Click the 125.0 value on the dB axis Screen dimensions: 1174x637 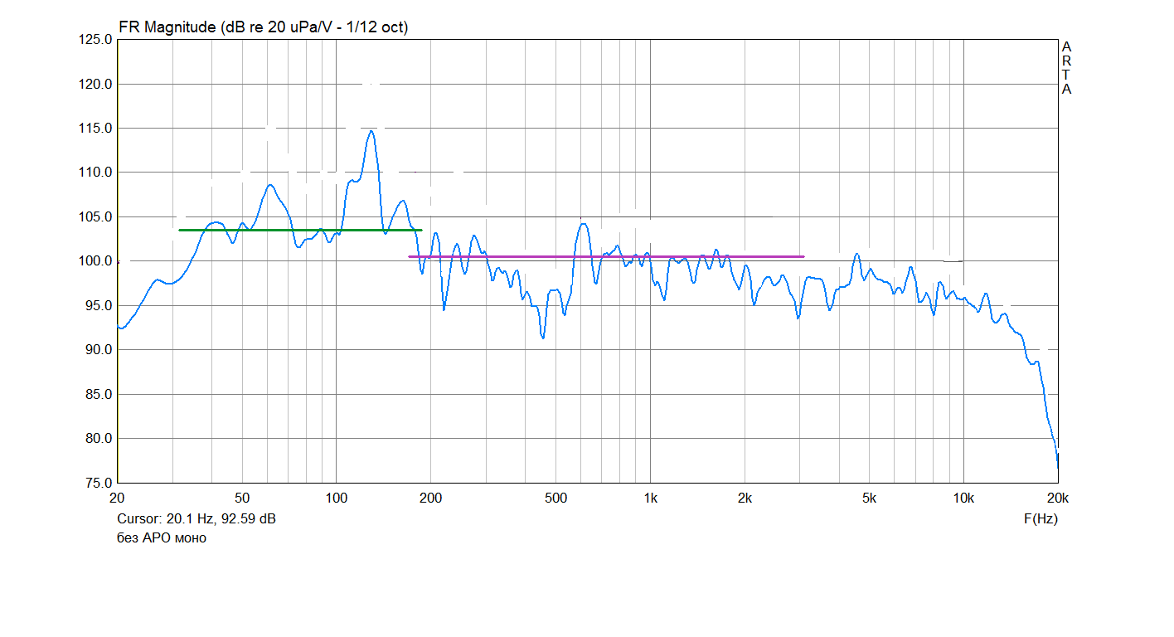(x=95, y=40)
